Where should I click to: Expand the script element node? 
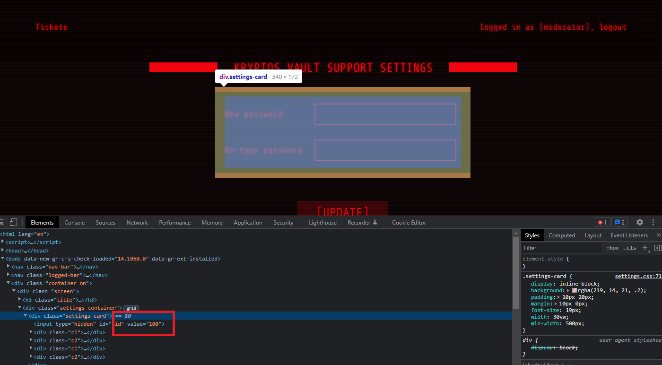(x=3, y=242)
